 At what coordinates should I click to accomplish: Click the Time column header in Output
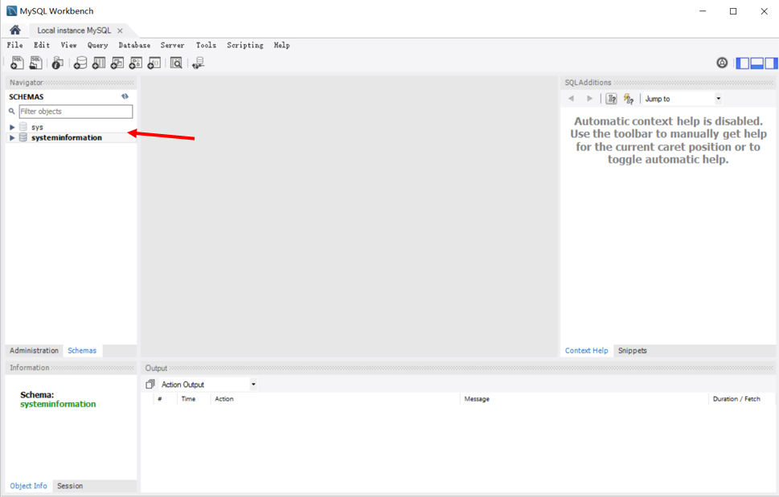[x=188, y=399]
